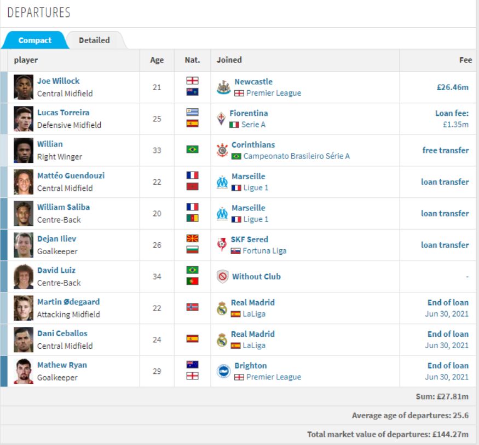Open Mathew Ryan player link
This screenshot has width=479, height=445.
pos(62,365)
